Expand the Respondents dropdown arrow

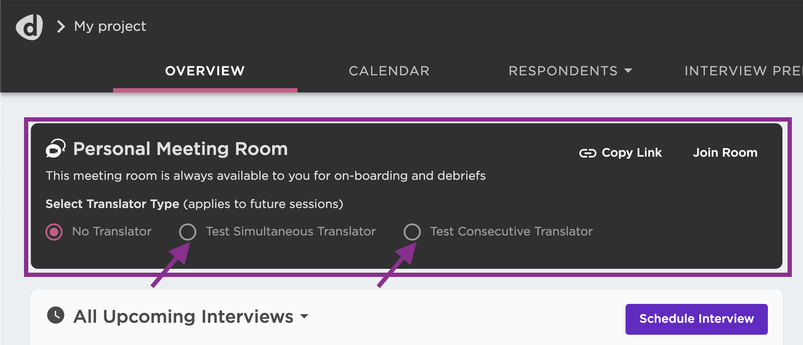[x=628, y=71]
